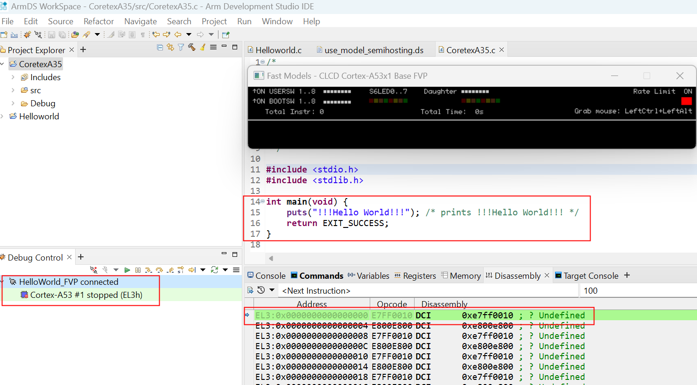Open the filter funnel icon in Project Explorer
Viewport: 697px width, 385px height.
click(181, 47)
